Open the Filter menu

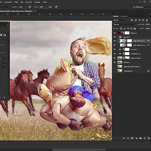(16, 2)
